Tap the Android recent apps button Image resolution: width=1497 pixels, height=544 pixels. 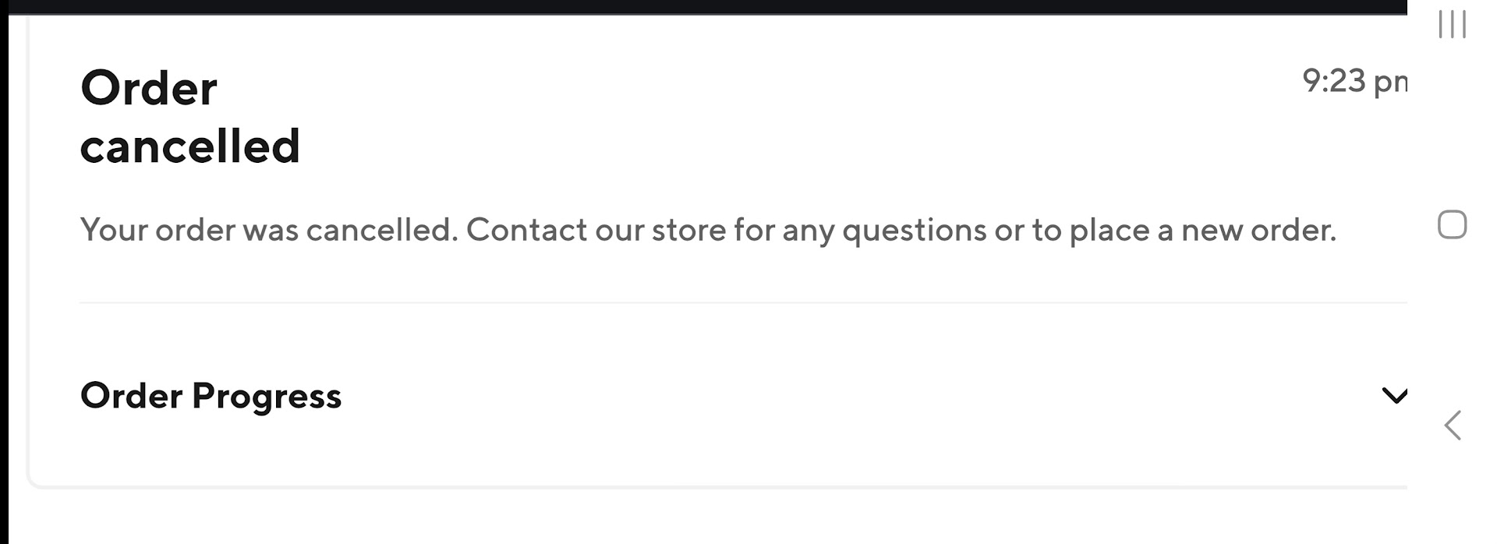(1452, 25)
